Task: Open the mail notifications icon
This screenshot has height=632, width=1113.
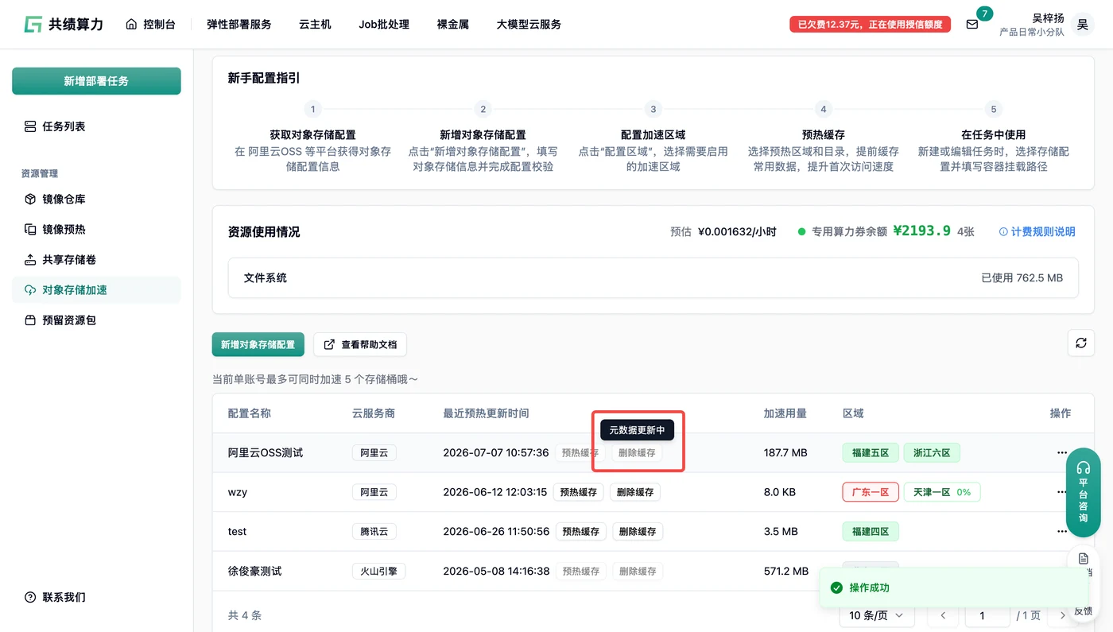Action: click(971, 24)
